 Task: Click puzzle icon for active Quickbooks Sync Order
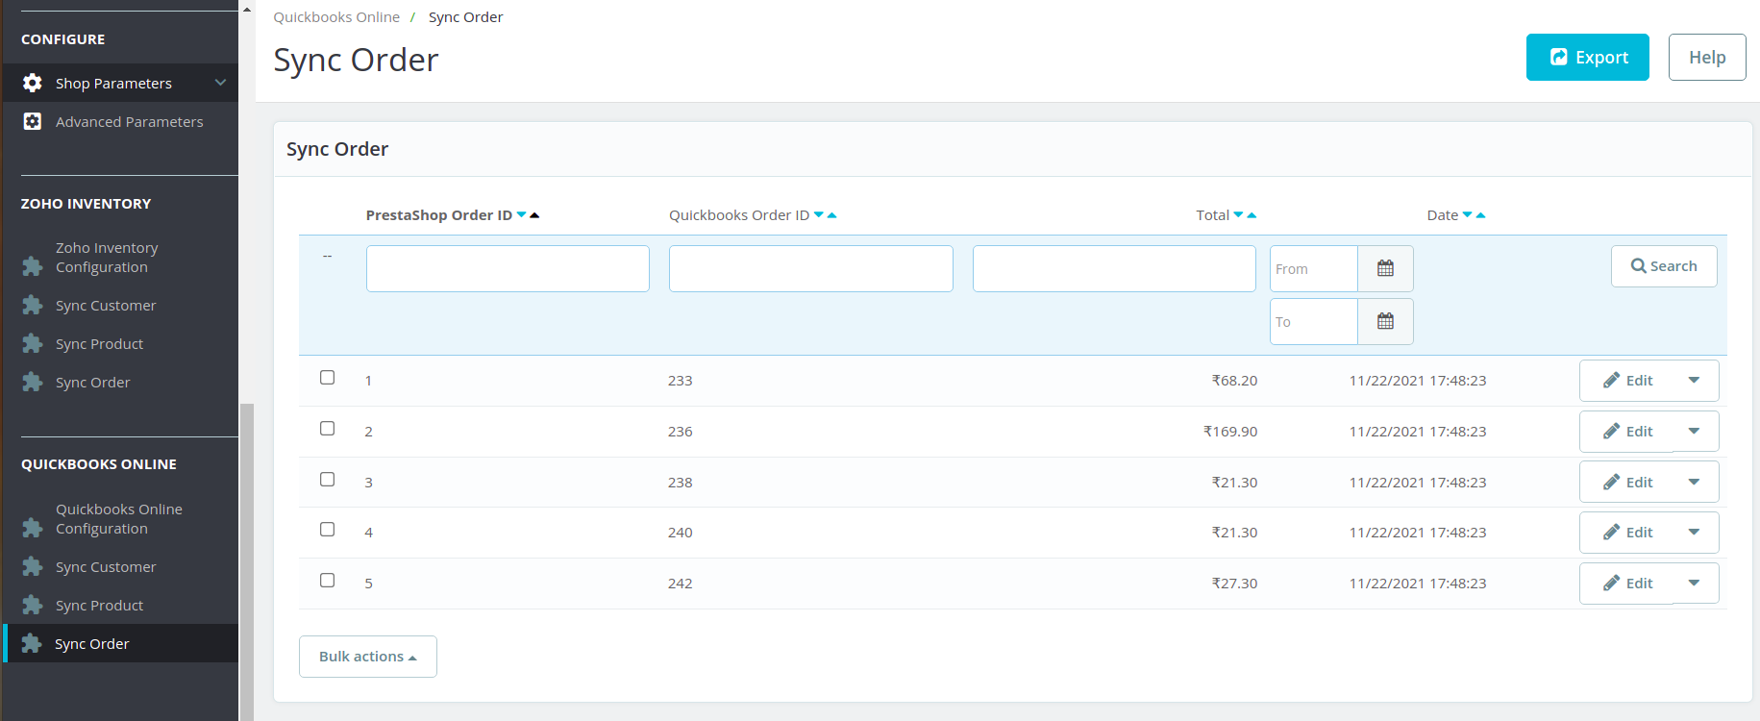(x=32, y=644)
